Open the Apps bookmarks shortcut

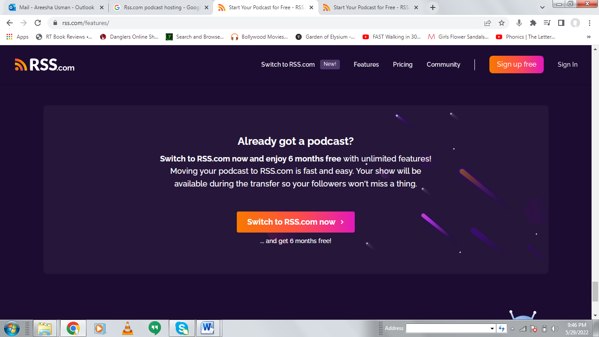point(18,37)
